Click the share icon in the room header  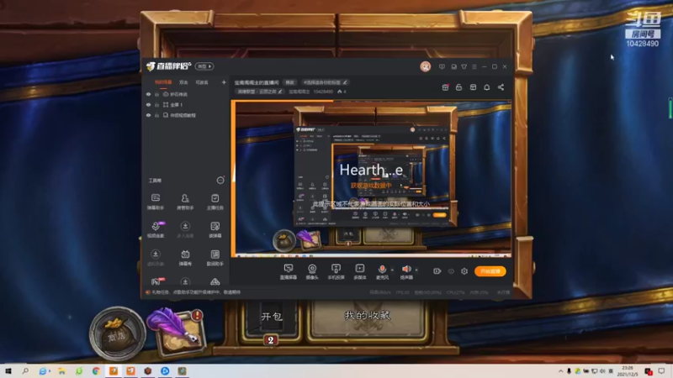tap(501, 87)
